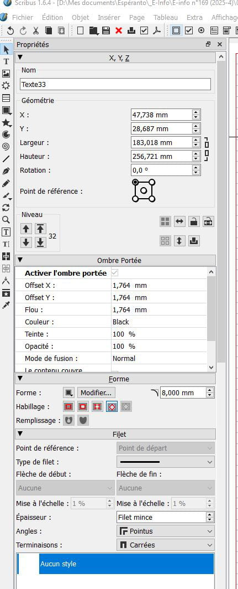238x589 pixels.
Task: Open the Type de filet dropdown
Action: pos(166,462)
